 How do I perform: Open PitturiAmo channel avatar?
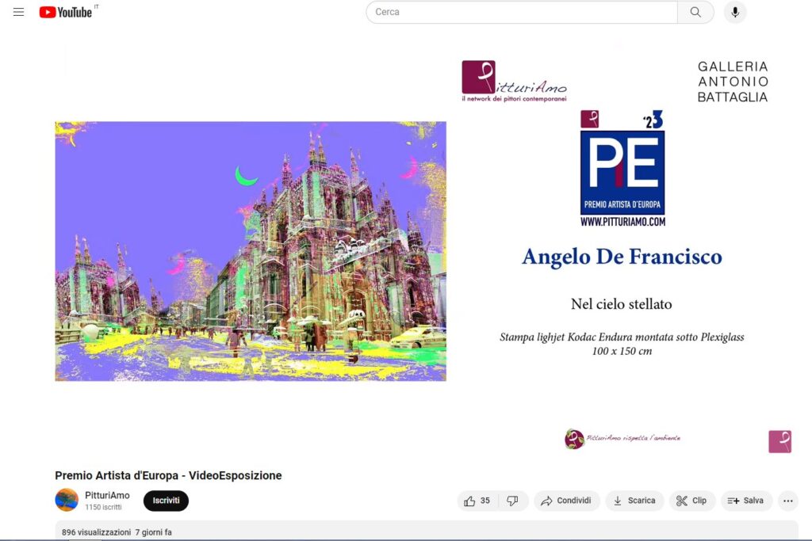click(x=67, y=500)
